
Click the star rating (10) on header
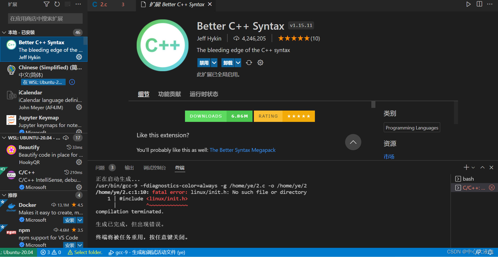point(299,38)
